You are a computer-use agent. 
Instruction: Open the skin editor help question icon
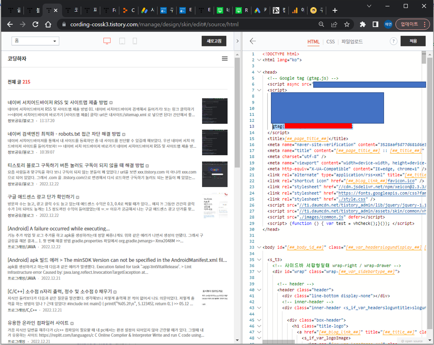tap(394, 41)
